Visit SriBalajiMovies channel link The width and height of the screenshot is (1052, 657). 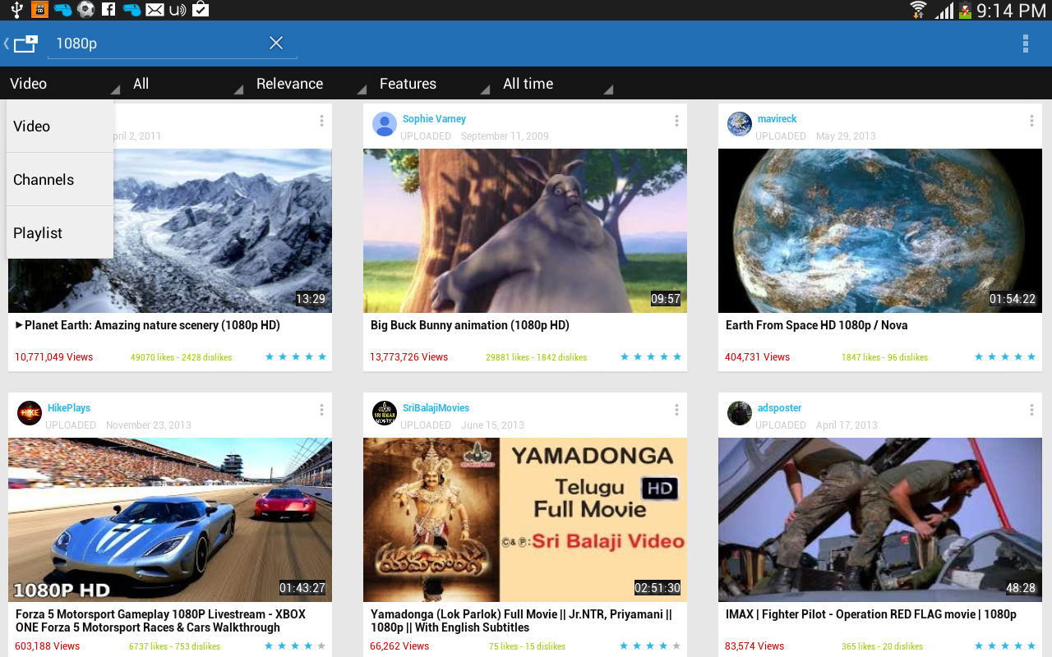click(x=436, y=408)
